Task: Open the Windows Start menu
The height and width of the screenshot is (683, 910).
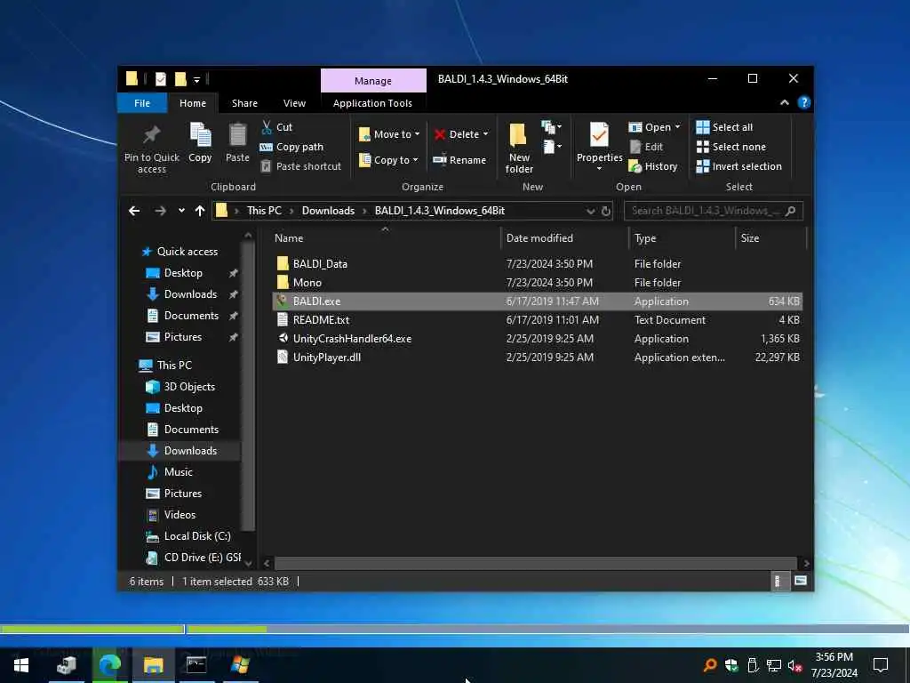Action: coord(21,665)
